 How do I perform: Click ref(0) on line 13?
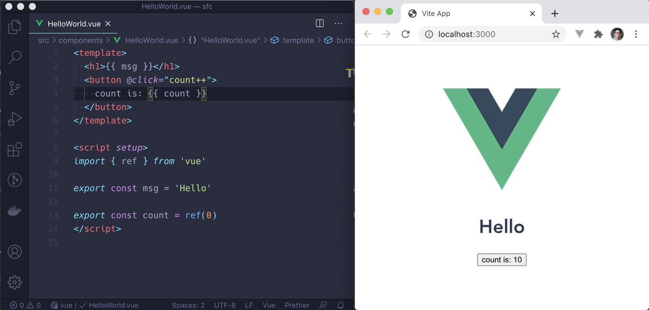[x=201, y=215]
